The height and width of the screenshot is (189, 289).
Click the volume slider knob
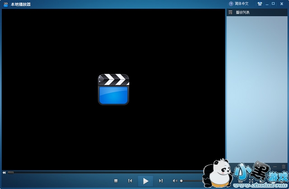tap(182, 181)
